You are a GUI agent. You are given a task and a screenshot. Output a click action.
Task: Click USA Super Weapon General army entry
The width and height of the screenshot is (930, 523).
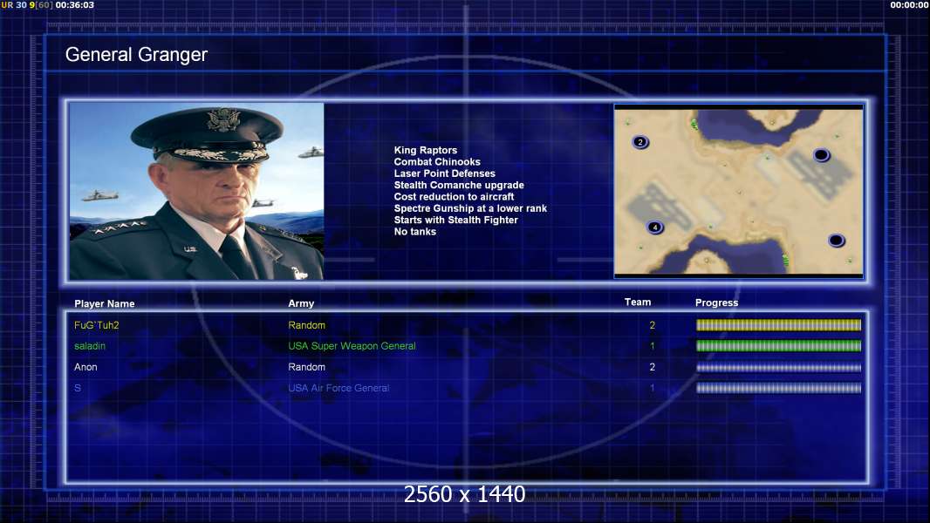pyautogui.click(x=352, y=346)
